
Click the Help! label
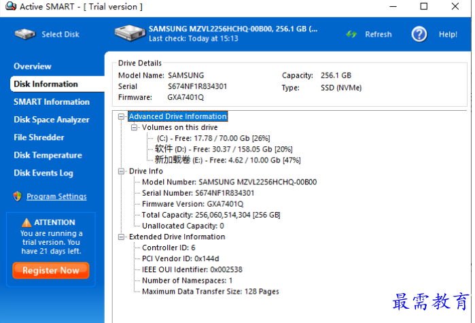click(x=448, y=34)
